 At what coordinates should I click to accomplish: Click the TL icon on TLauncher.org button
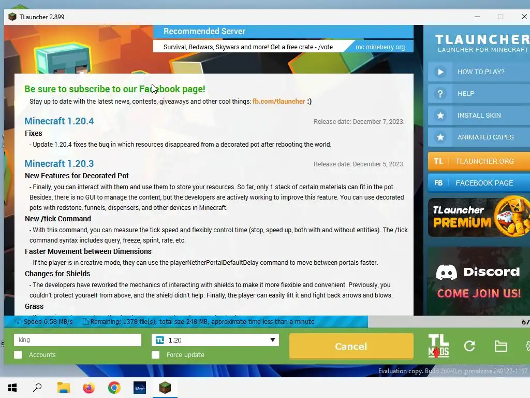pyautogui.click(x=438, y=161)
